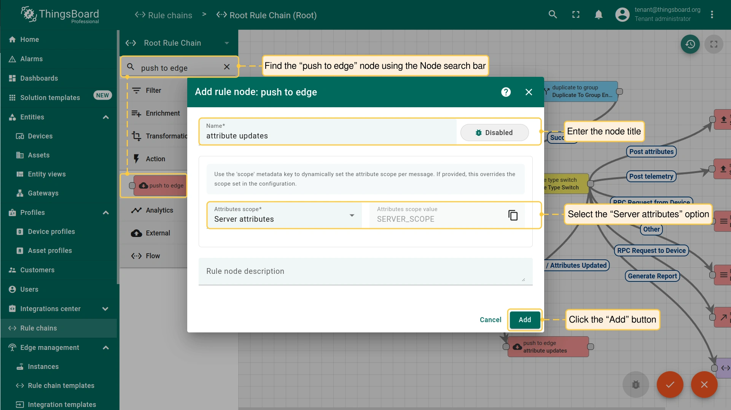Collapse the Entities section
Image resolution: width=731 pixels, height=410 pixels.
pyautogui.click(x=106, y=117)
